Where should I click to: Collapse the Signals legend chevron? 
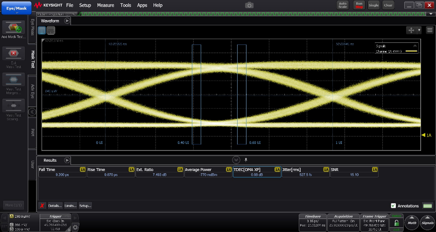[415, 46]
